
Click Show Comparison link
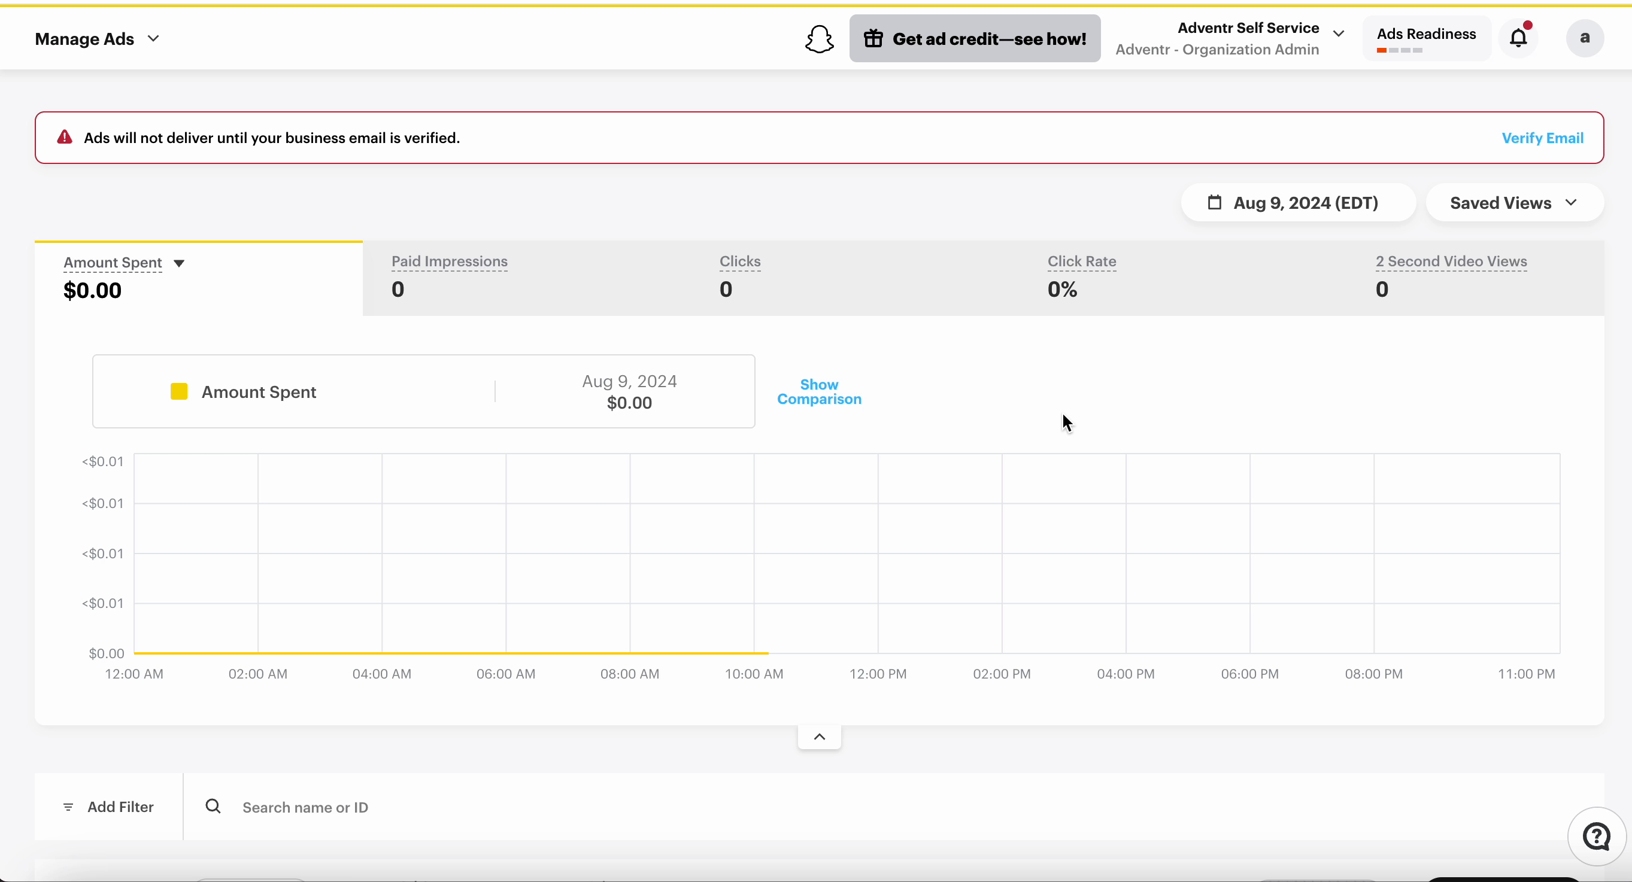point(818,392)
